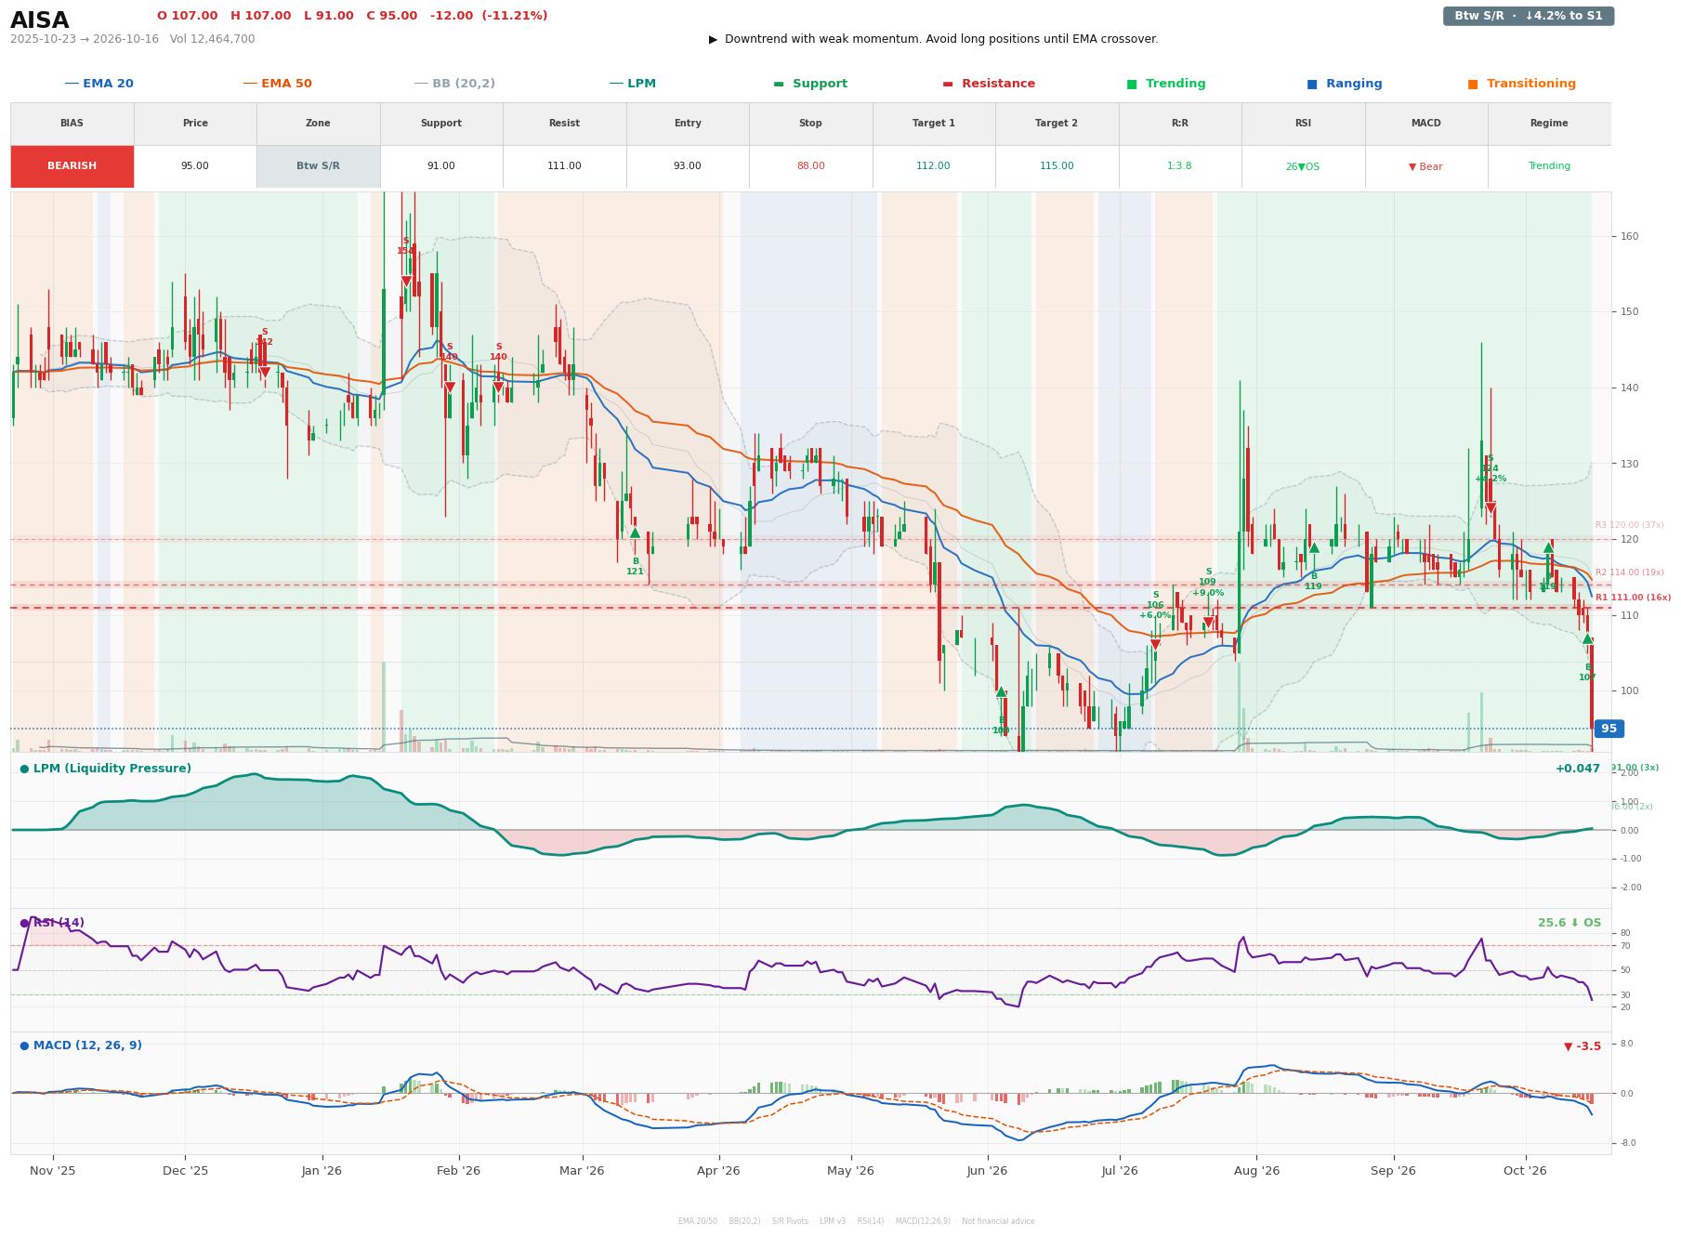1681x1236 pixels.
Task: Click the RSI (14) panel title
Action: point(52,923)
